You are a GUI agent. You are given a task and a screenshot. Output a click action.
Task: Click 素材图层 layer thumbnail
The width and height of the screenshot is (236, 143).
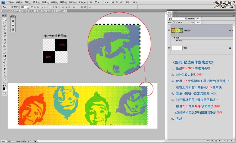(177, 31)
